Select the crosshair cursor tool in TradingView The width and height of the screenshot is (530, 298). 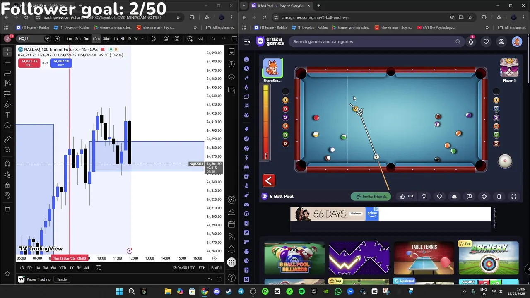point(7,52)
